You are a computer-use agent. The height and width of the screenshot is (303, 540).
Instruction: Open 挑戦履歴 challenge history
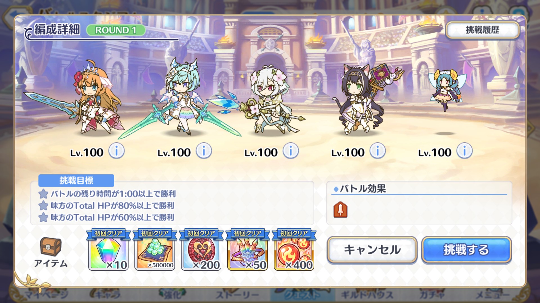click(482, 30)
